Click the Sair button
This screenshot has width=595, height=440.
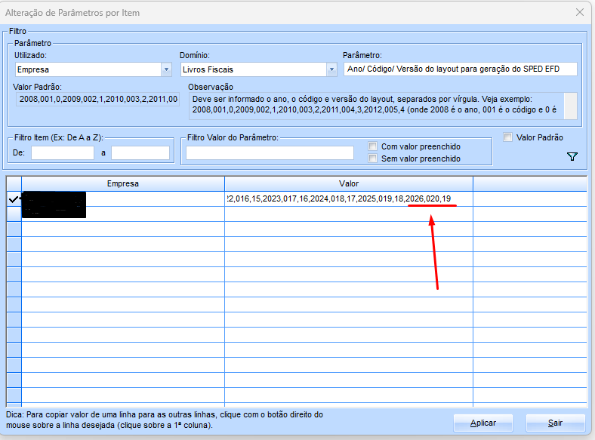pyautogui.click(x=555, y=422)
